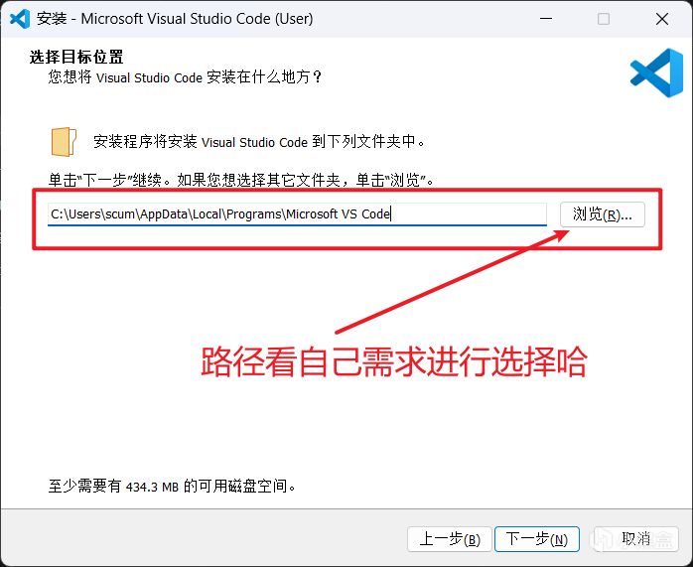Click the 您想将 Visual Studio Code 安装在什么地方 text
693x567 pixels.
(185, 77)
